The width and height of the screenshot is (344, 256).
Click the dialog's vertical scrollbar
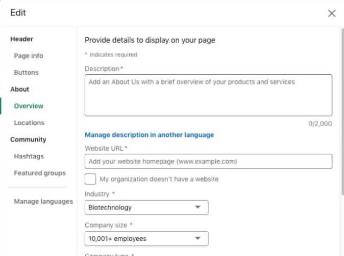[x=341, y=112]
